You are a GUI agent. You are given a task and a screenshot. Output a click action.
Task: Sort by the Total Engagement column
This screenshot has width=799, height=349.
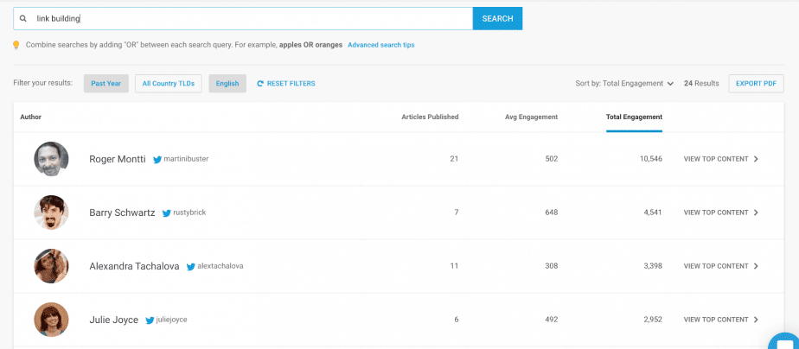[x=634, y=117]
